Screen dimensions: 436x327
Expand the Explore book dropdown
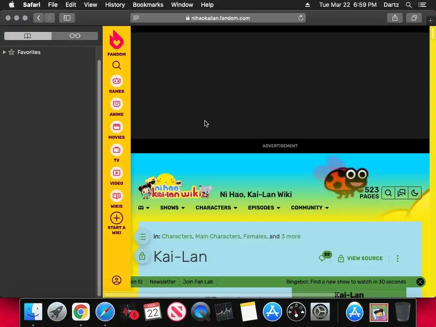[144, 208]
